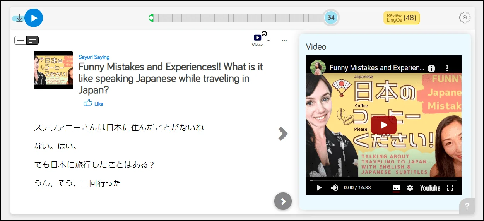Open the settings gear icon

point(464,17)
